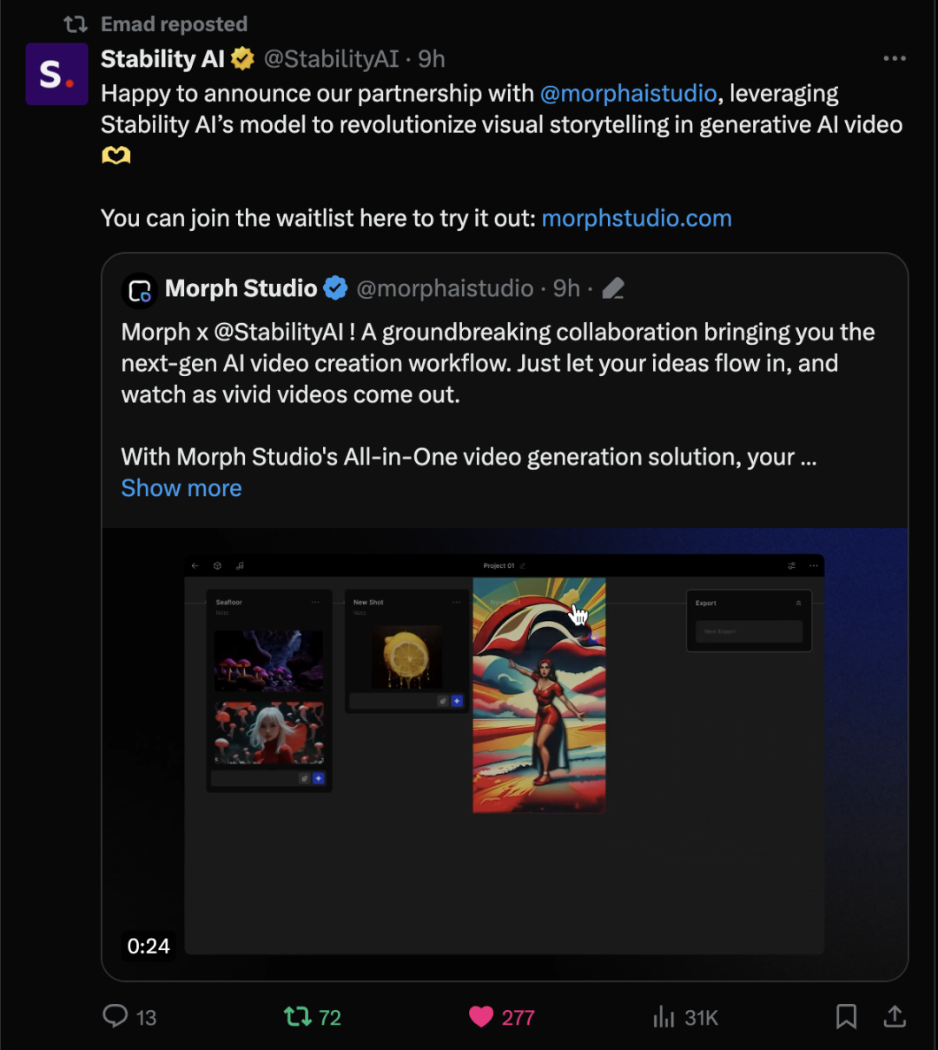938x1050 pixels.
Task: Open the tweet's three-dot more menu
Action: tap(894, 59)
